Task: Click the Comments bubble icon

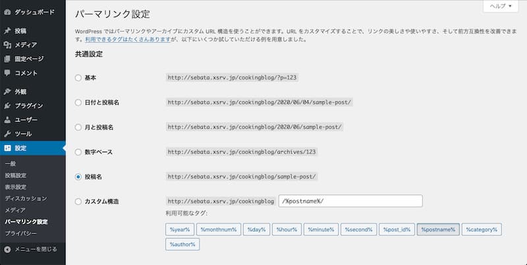Action: point(7,73)
